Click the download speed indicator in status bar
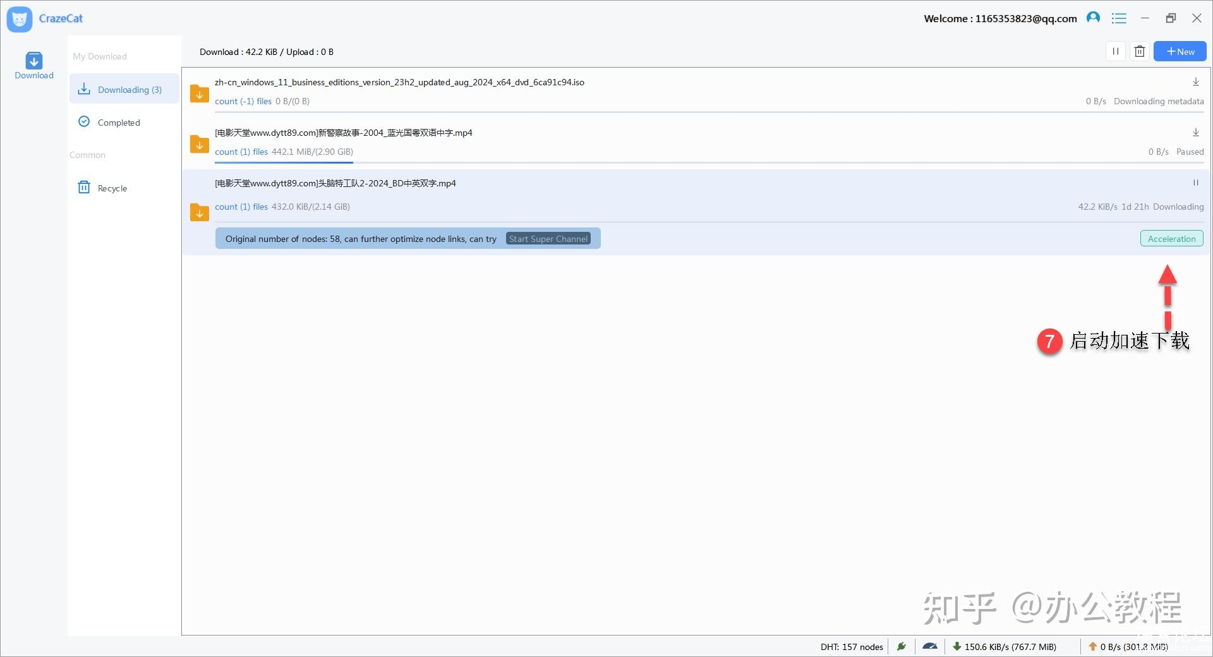Image resolution: width=1213 pixels, height=657 pixels. tap(1005, 646)
